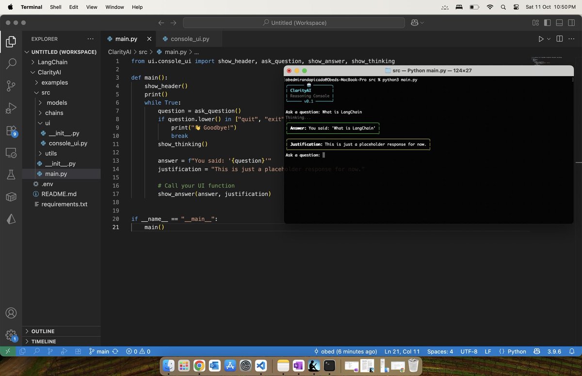Open the Shell menu

[55, 7]
